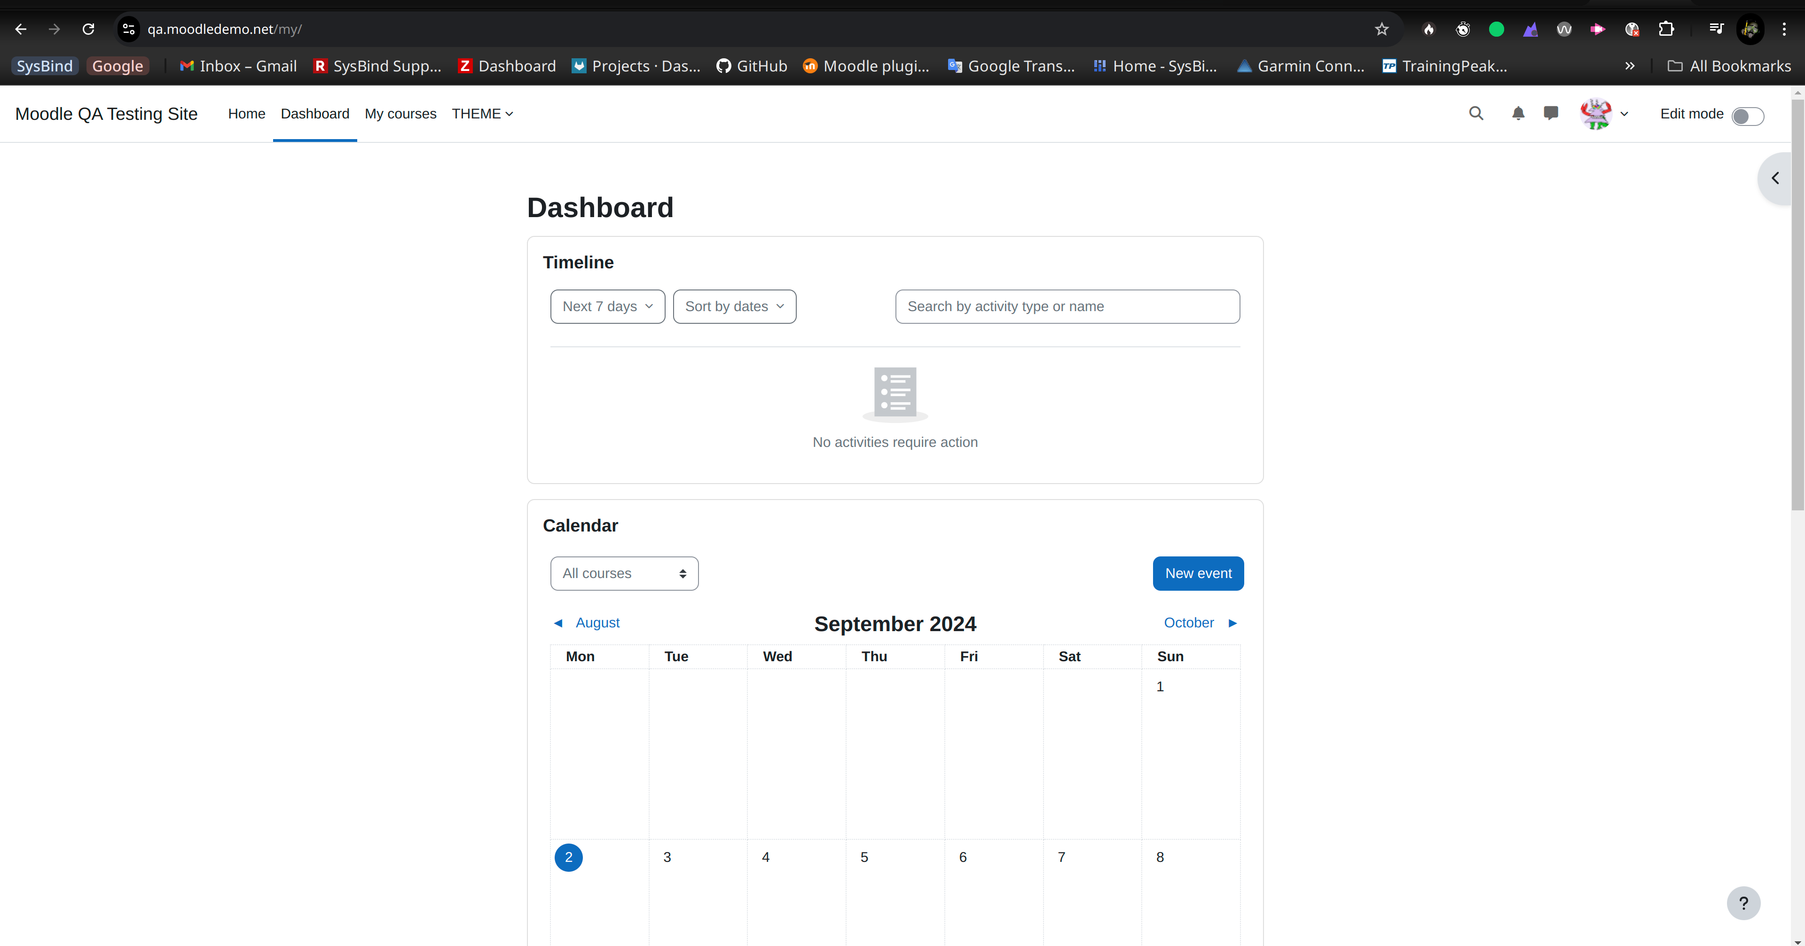Select September 1 in calendar
The image size is (1805, 946).
pos(1160,687)
